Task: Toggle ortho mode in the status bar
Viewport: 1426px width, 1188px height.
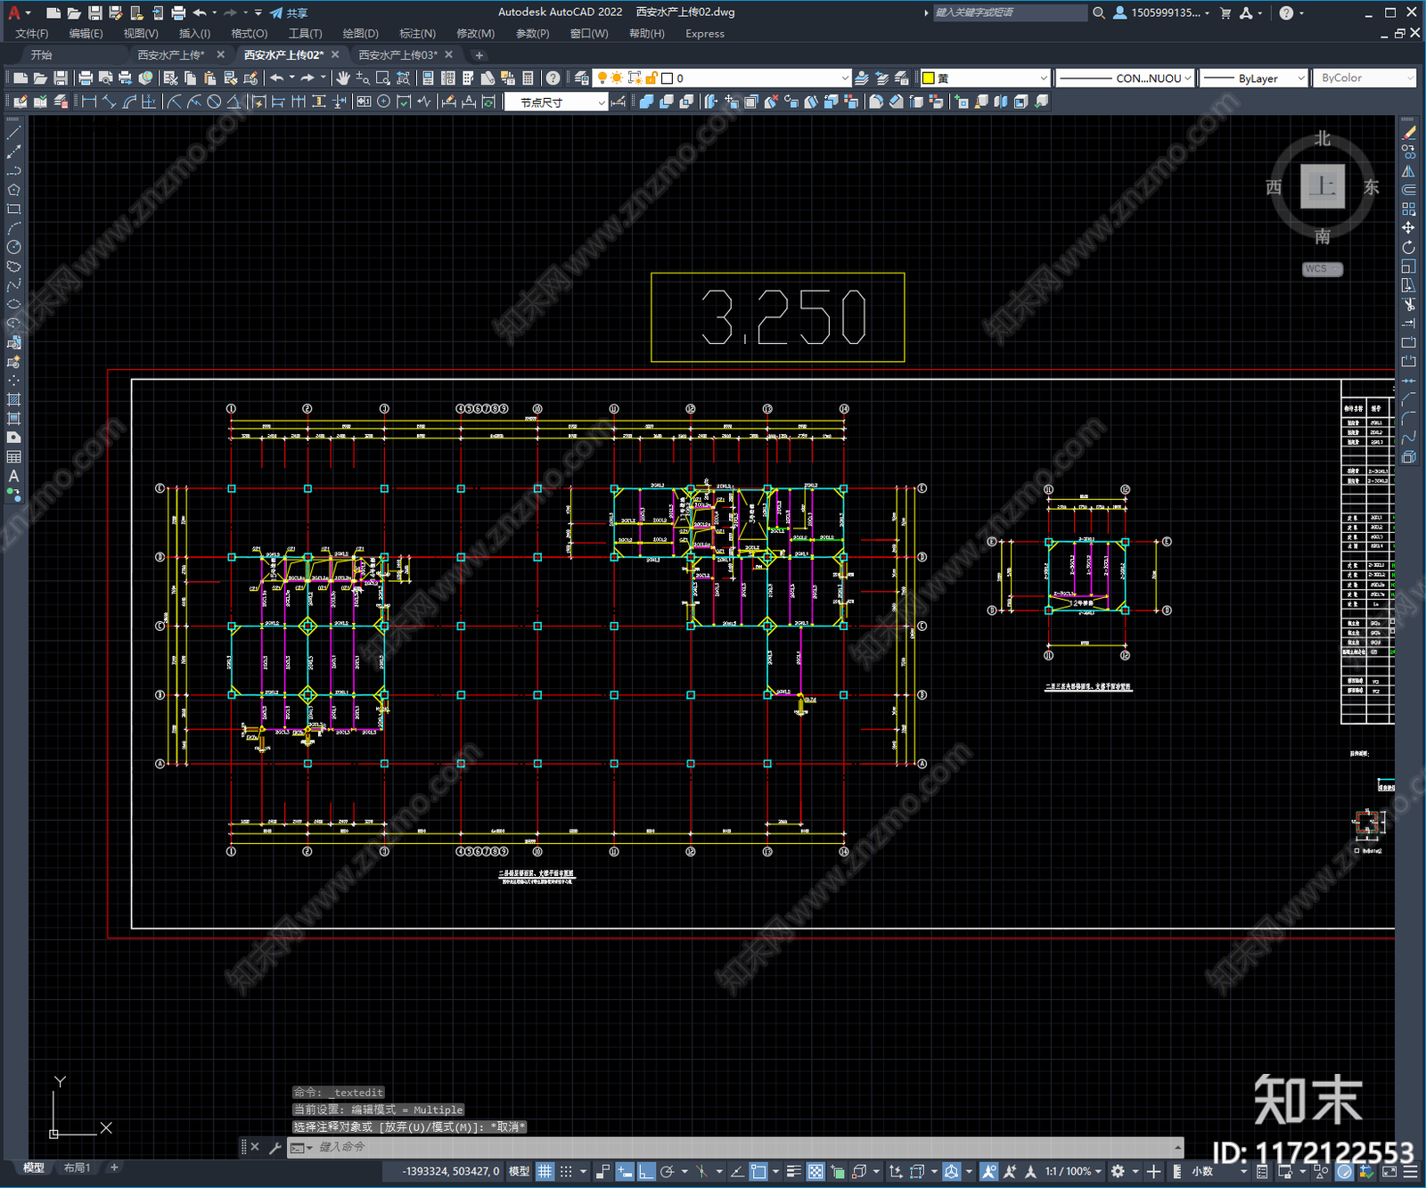Action: pyautogui.click(x=646, y=1171)
